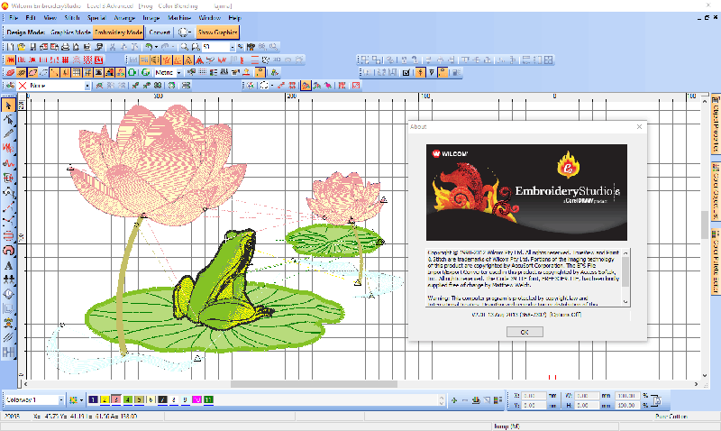
Task: Click the dotted hoop circle icon beside Convert
Action: coord(183,32)
